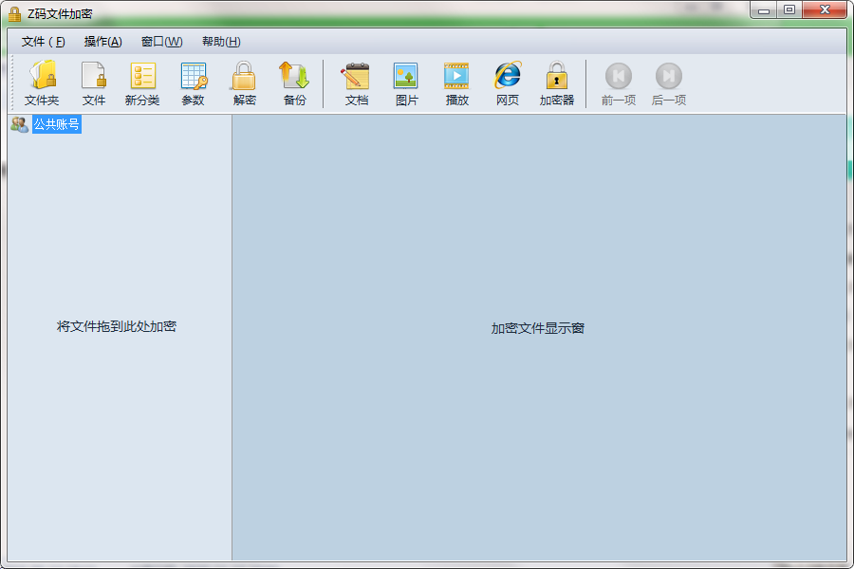Open the 操作(A) menu
This screenshot has width=854, height=569.
click(x=102, y=42)
